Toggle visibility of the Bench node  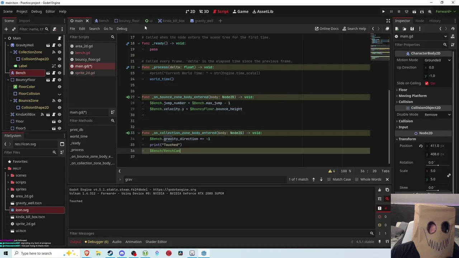tap(60, 73)
